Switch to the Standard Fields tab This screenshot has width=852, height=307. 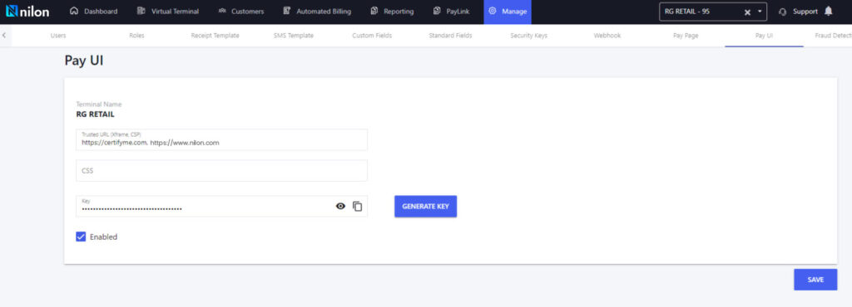(x=450, y=36)
